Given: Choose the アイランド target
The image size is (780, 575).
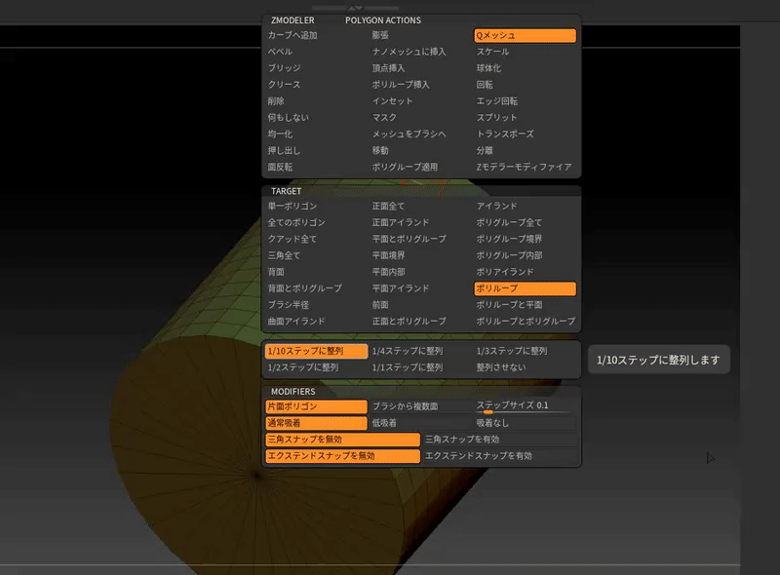Looking at the screenshot, I should tap(497, 206).
